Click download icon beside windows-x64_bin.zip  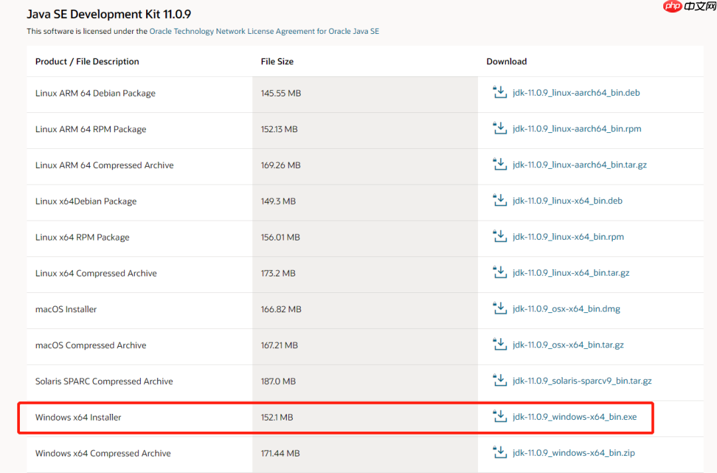tap(499, 452)
